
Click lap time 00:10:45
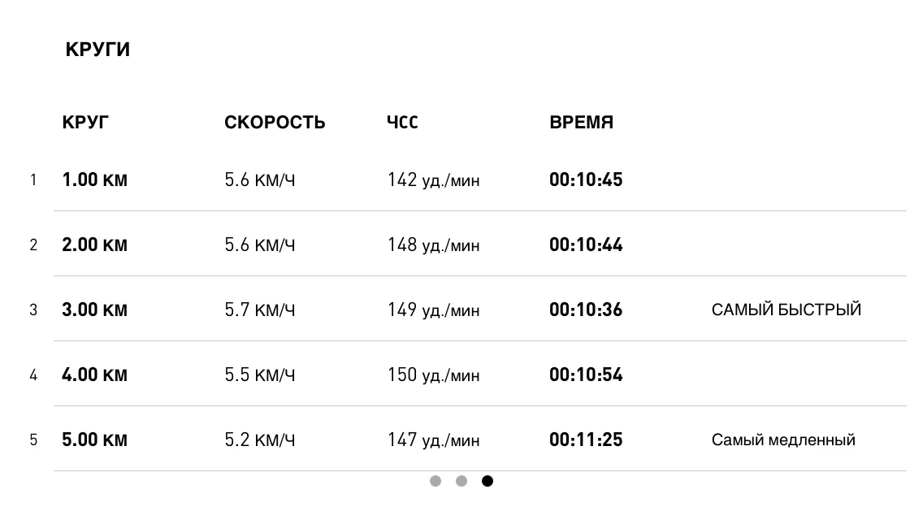pyautogui.click(x=586, y=180)
